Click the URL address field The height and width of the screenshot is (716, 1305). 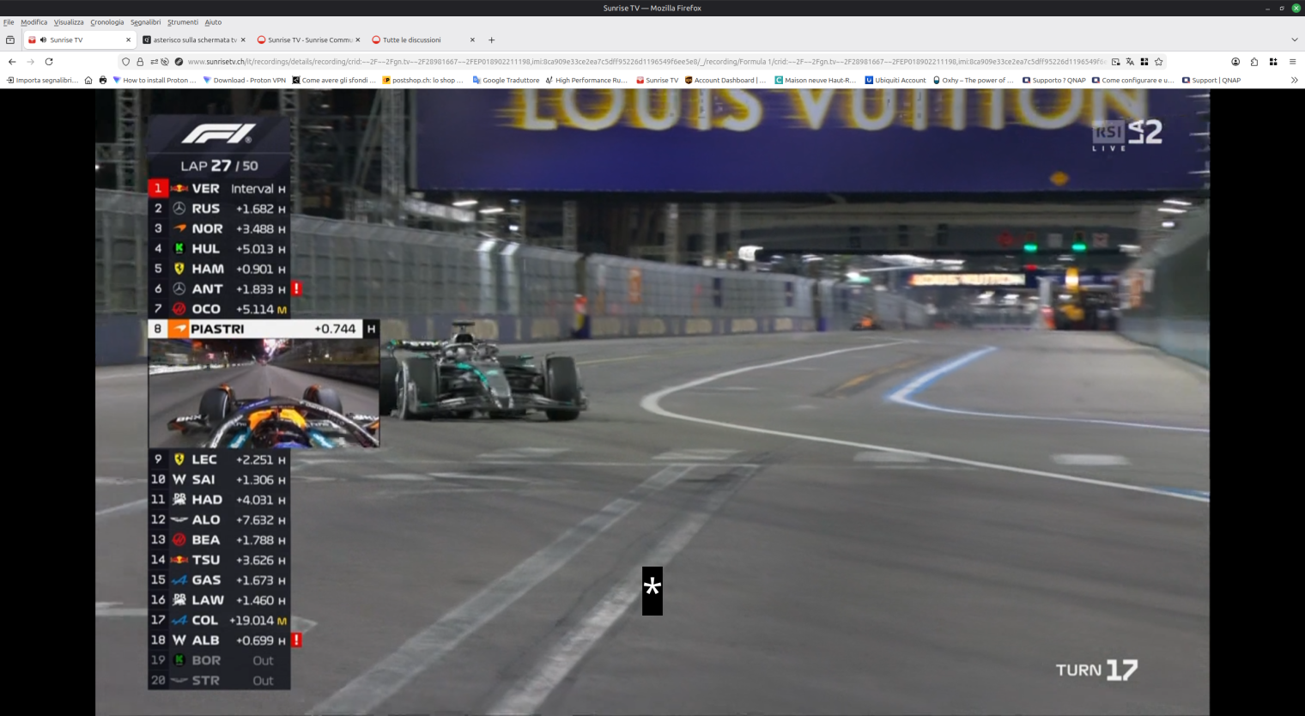644,62
